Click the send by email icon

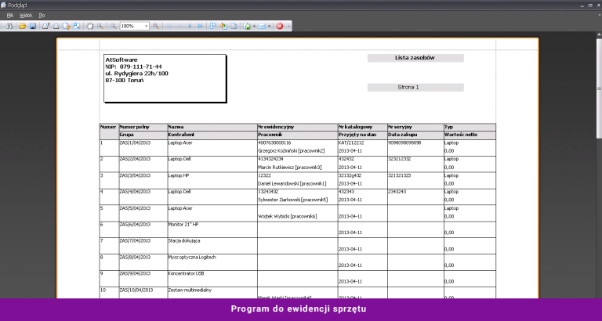tap(262, 26)
